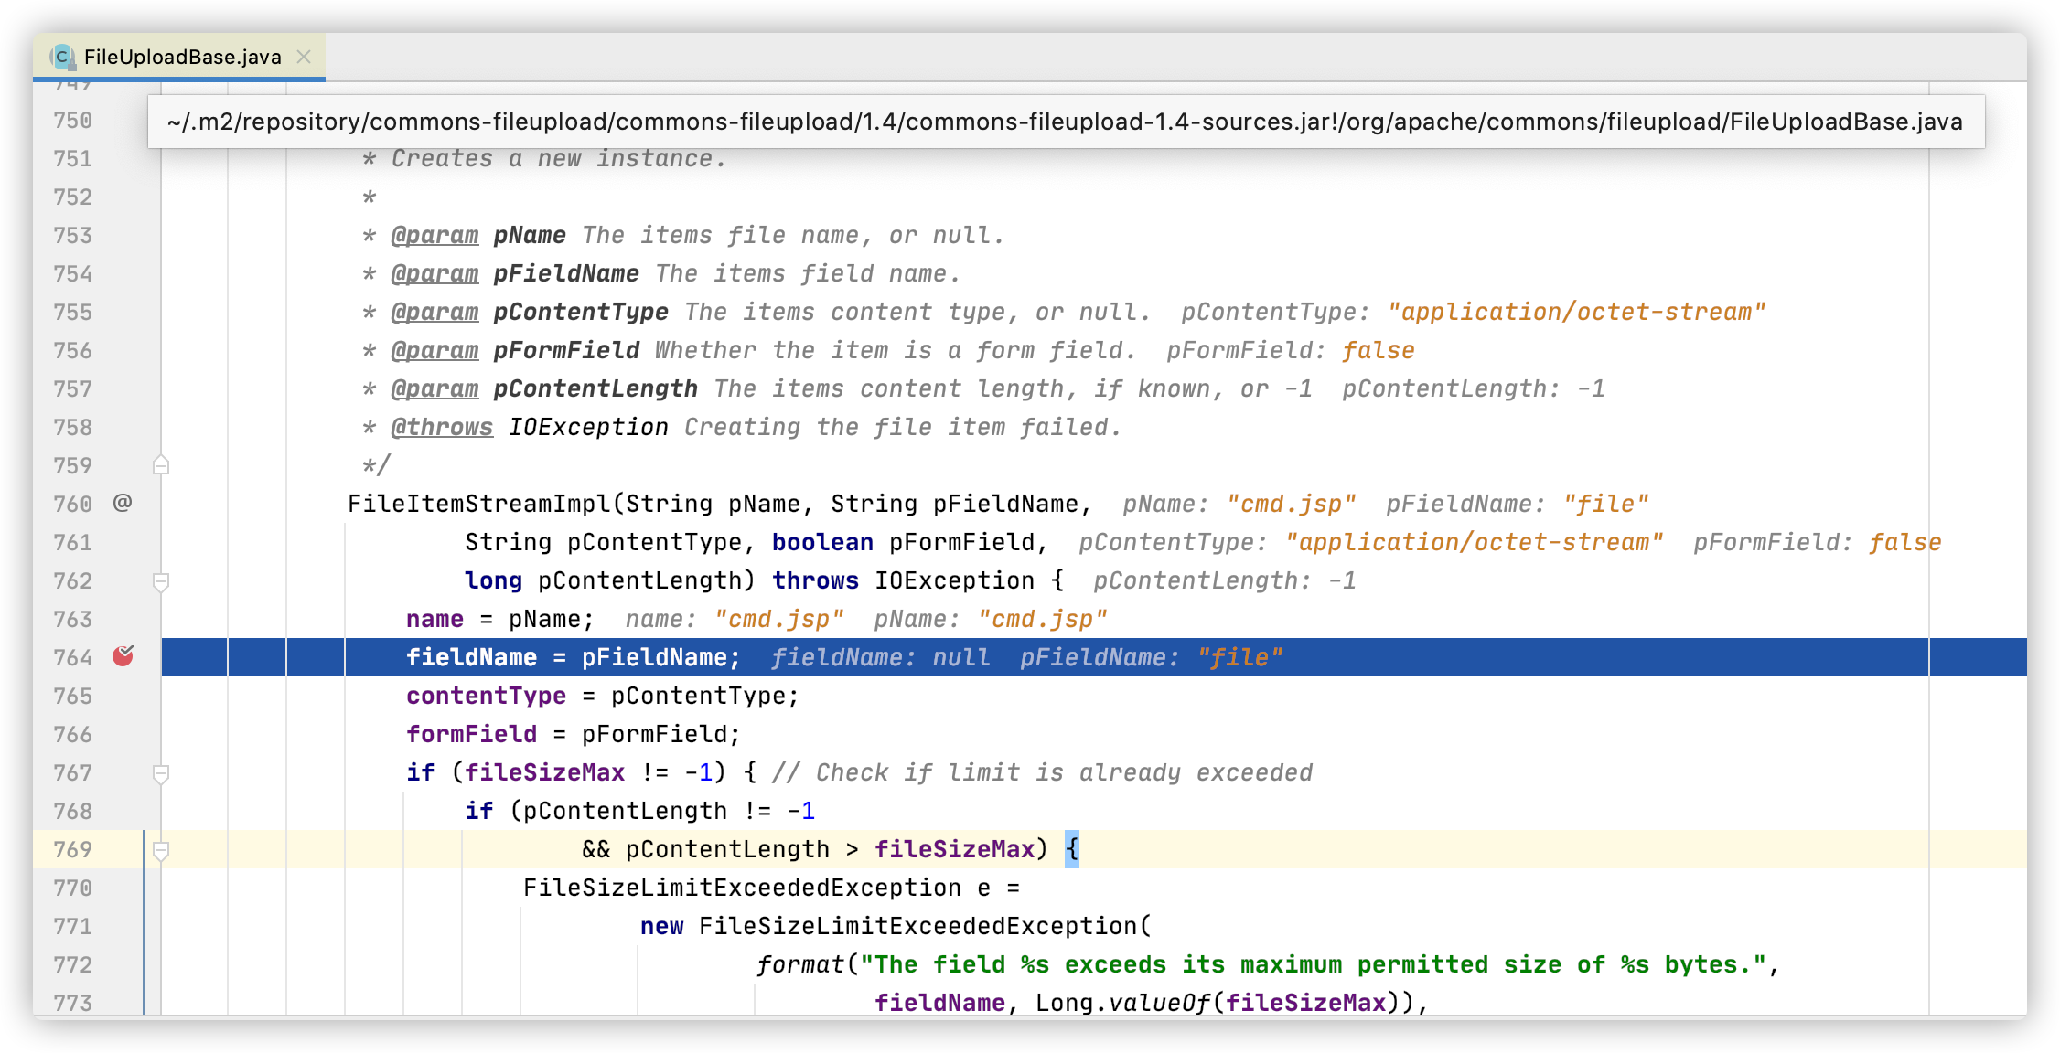Click the highlighted opening brace on line 769

tap(1072, 849)
